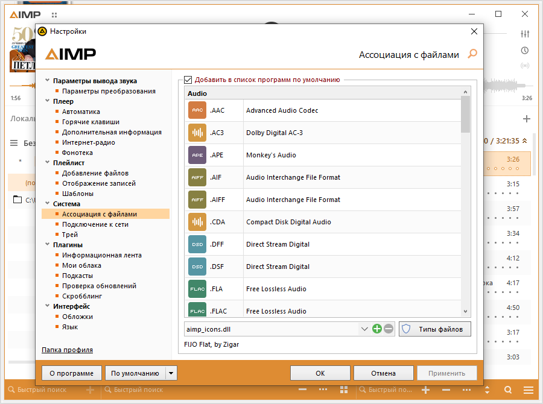
Task: Collapse the Плагины tree section
Action: coord(48,244)
